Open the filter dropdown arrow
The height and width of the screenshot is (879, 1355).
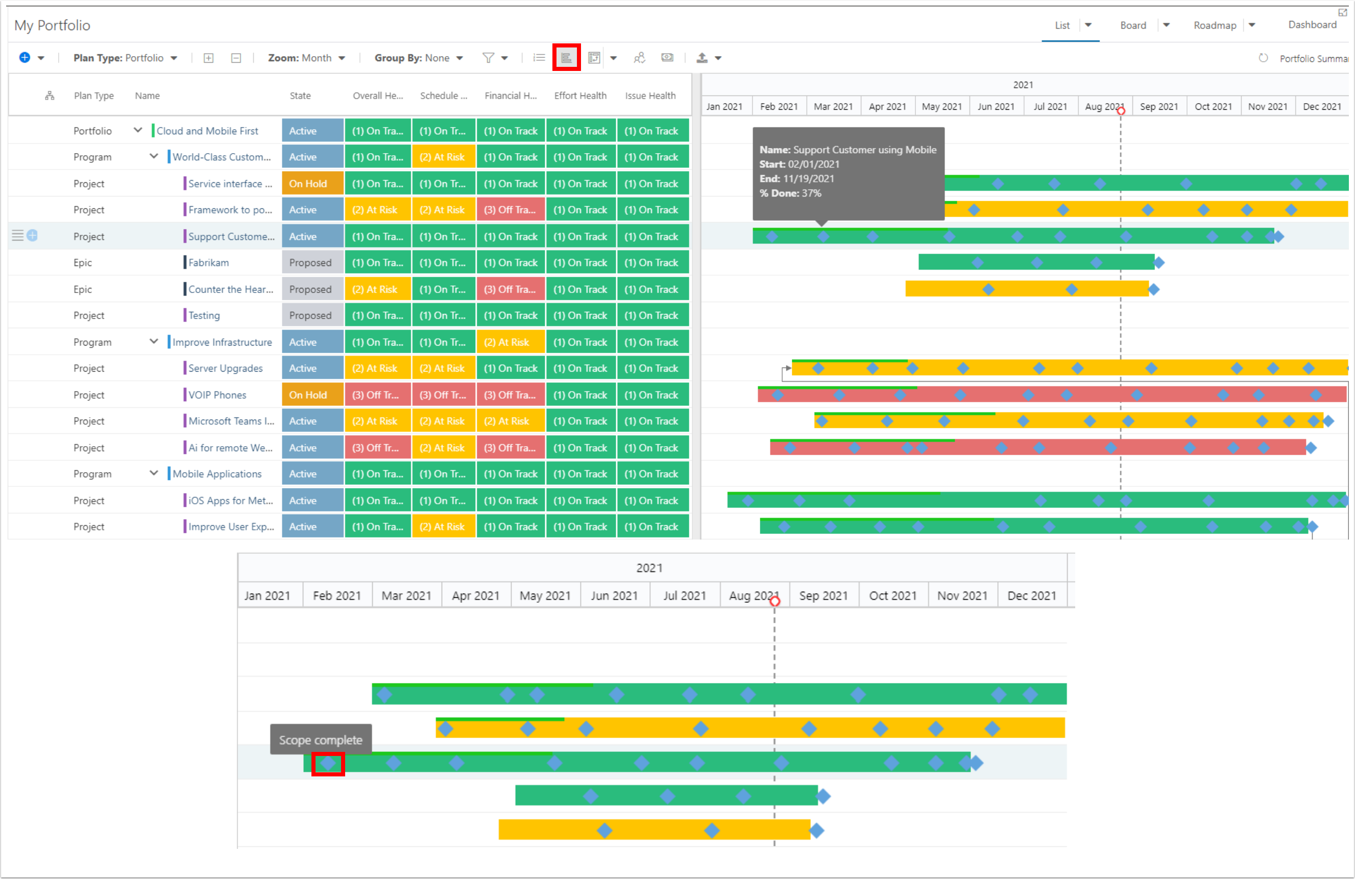(x=504, y=58)
